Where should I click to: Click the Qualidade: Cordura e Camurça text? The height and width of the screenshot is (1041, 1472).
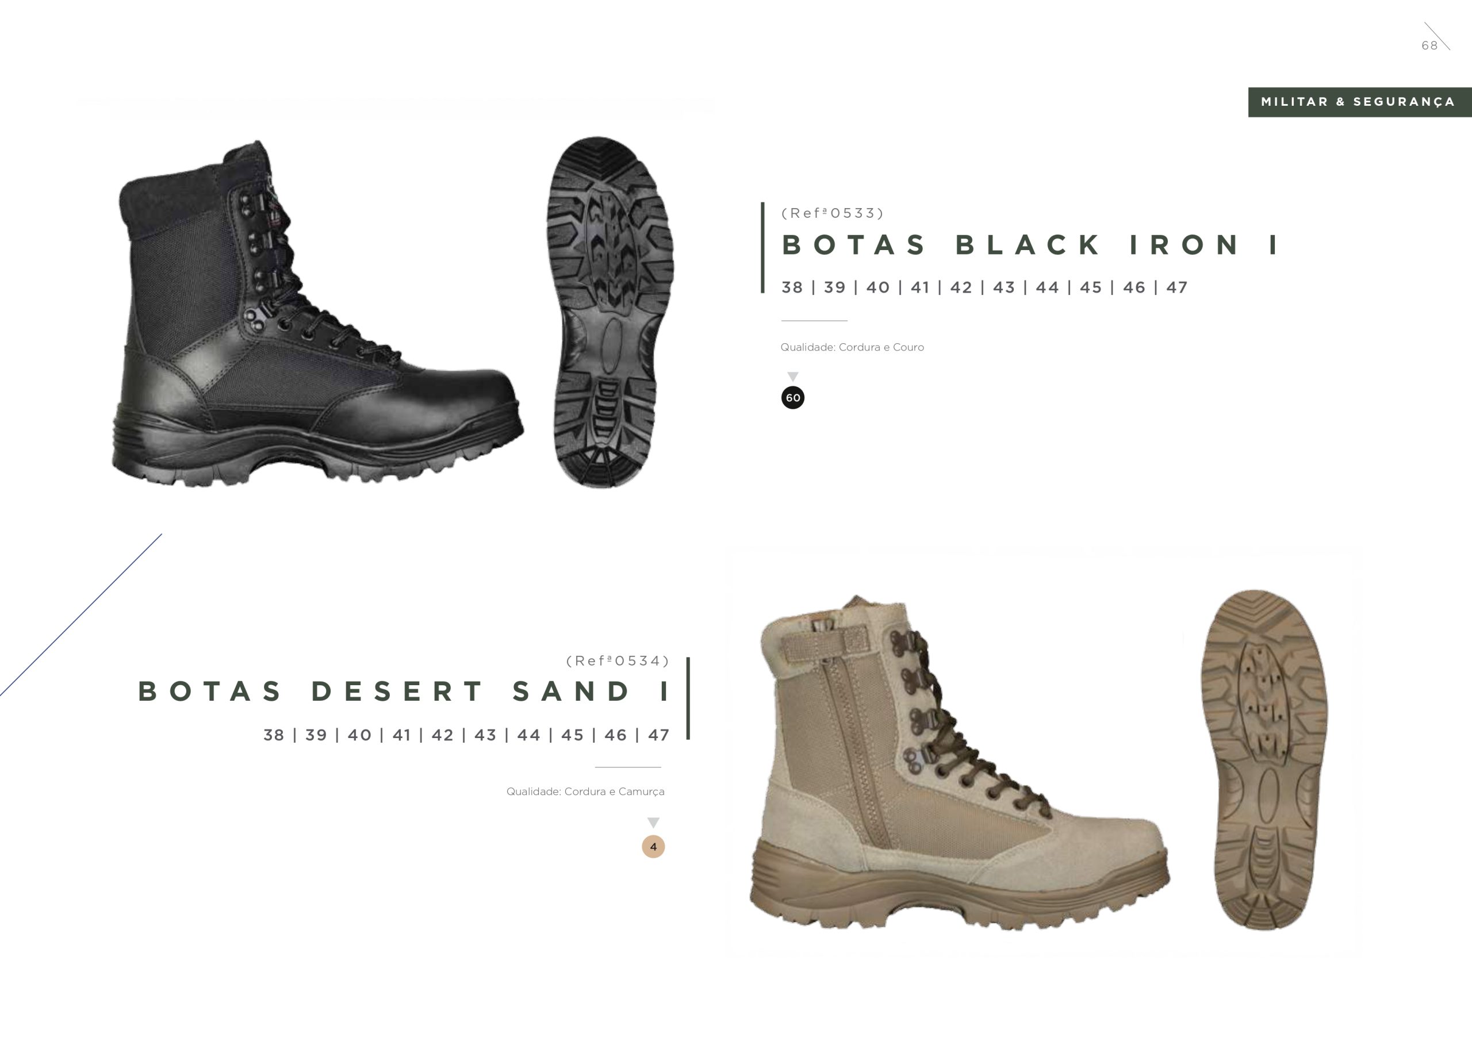coord(585,792)
